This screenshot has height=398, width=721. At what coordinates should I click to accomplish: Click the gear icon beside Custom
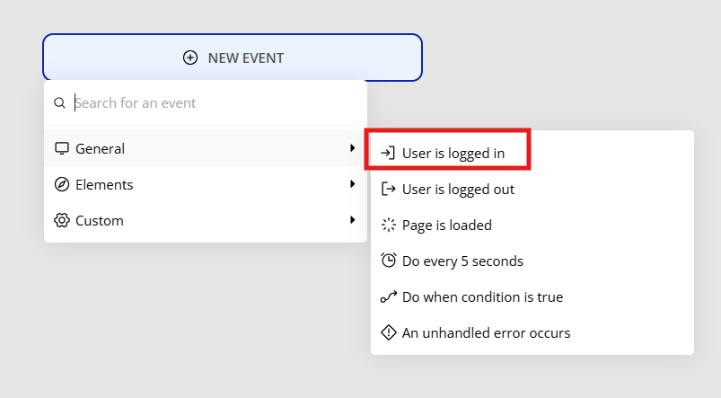(x=62, y=220)
